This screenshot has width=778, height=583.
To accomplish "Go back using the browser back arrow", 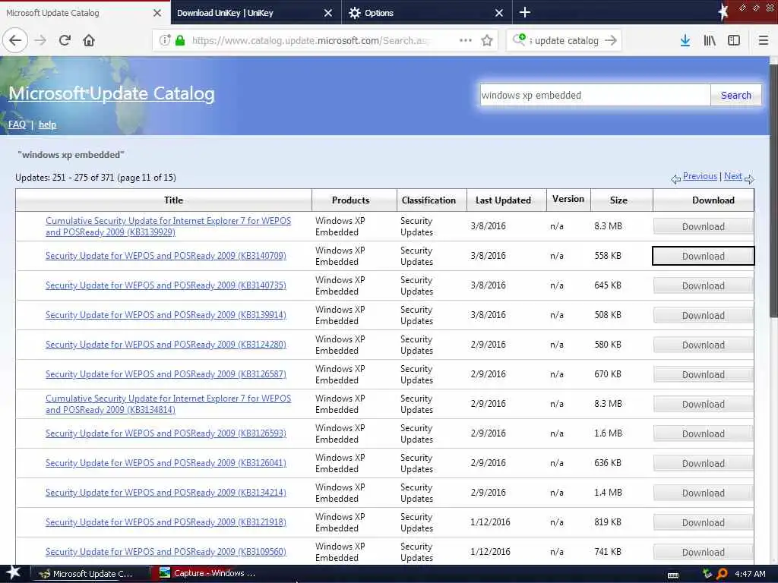I will tap(15, 41).
